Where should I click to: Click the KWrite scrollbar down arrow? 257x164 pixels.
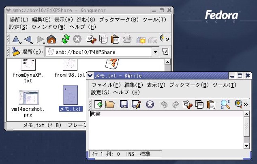click(x=247, y=146)
